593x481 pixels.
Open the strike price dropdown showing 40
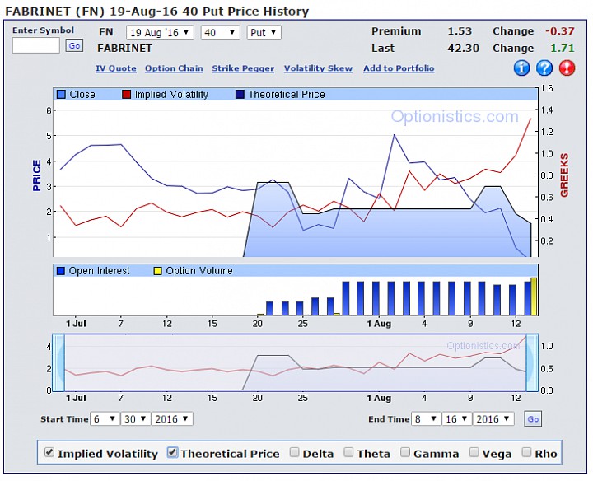220,32
